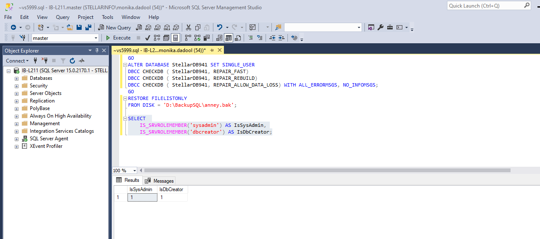Click the Execute button
This screenshot has height=239, width=540.
(118, 38)
